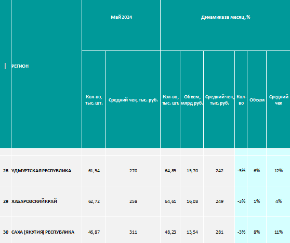Screen dimensions: 290x243
Task: Click 'Кол-во, тыс. шт.' header under Май 2024
Action: 94,99
